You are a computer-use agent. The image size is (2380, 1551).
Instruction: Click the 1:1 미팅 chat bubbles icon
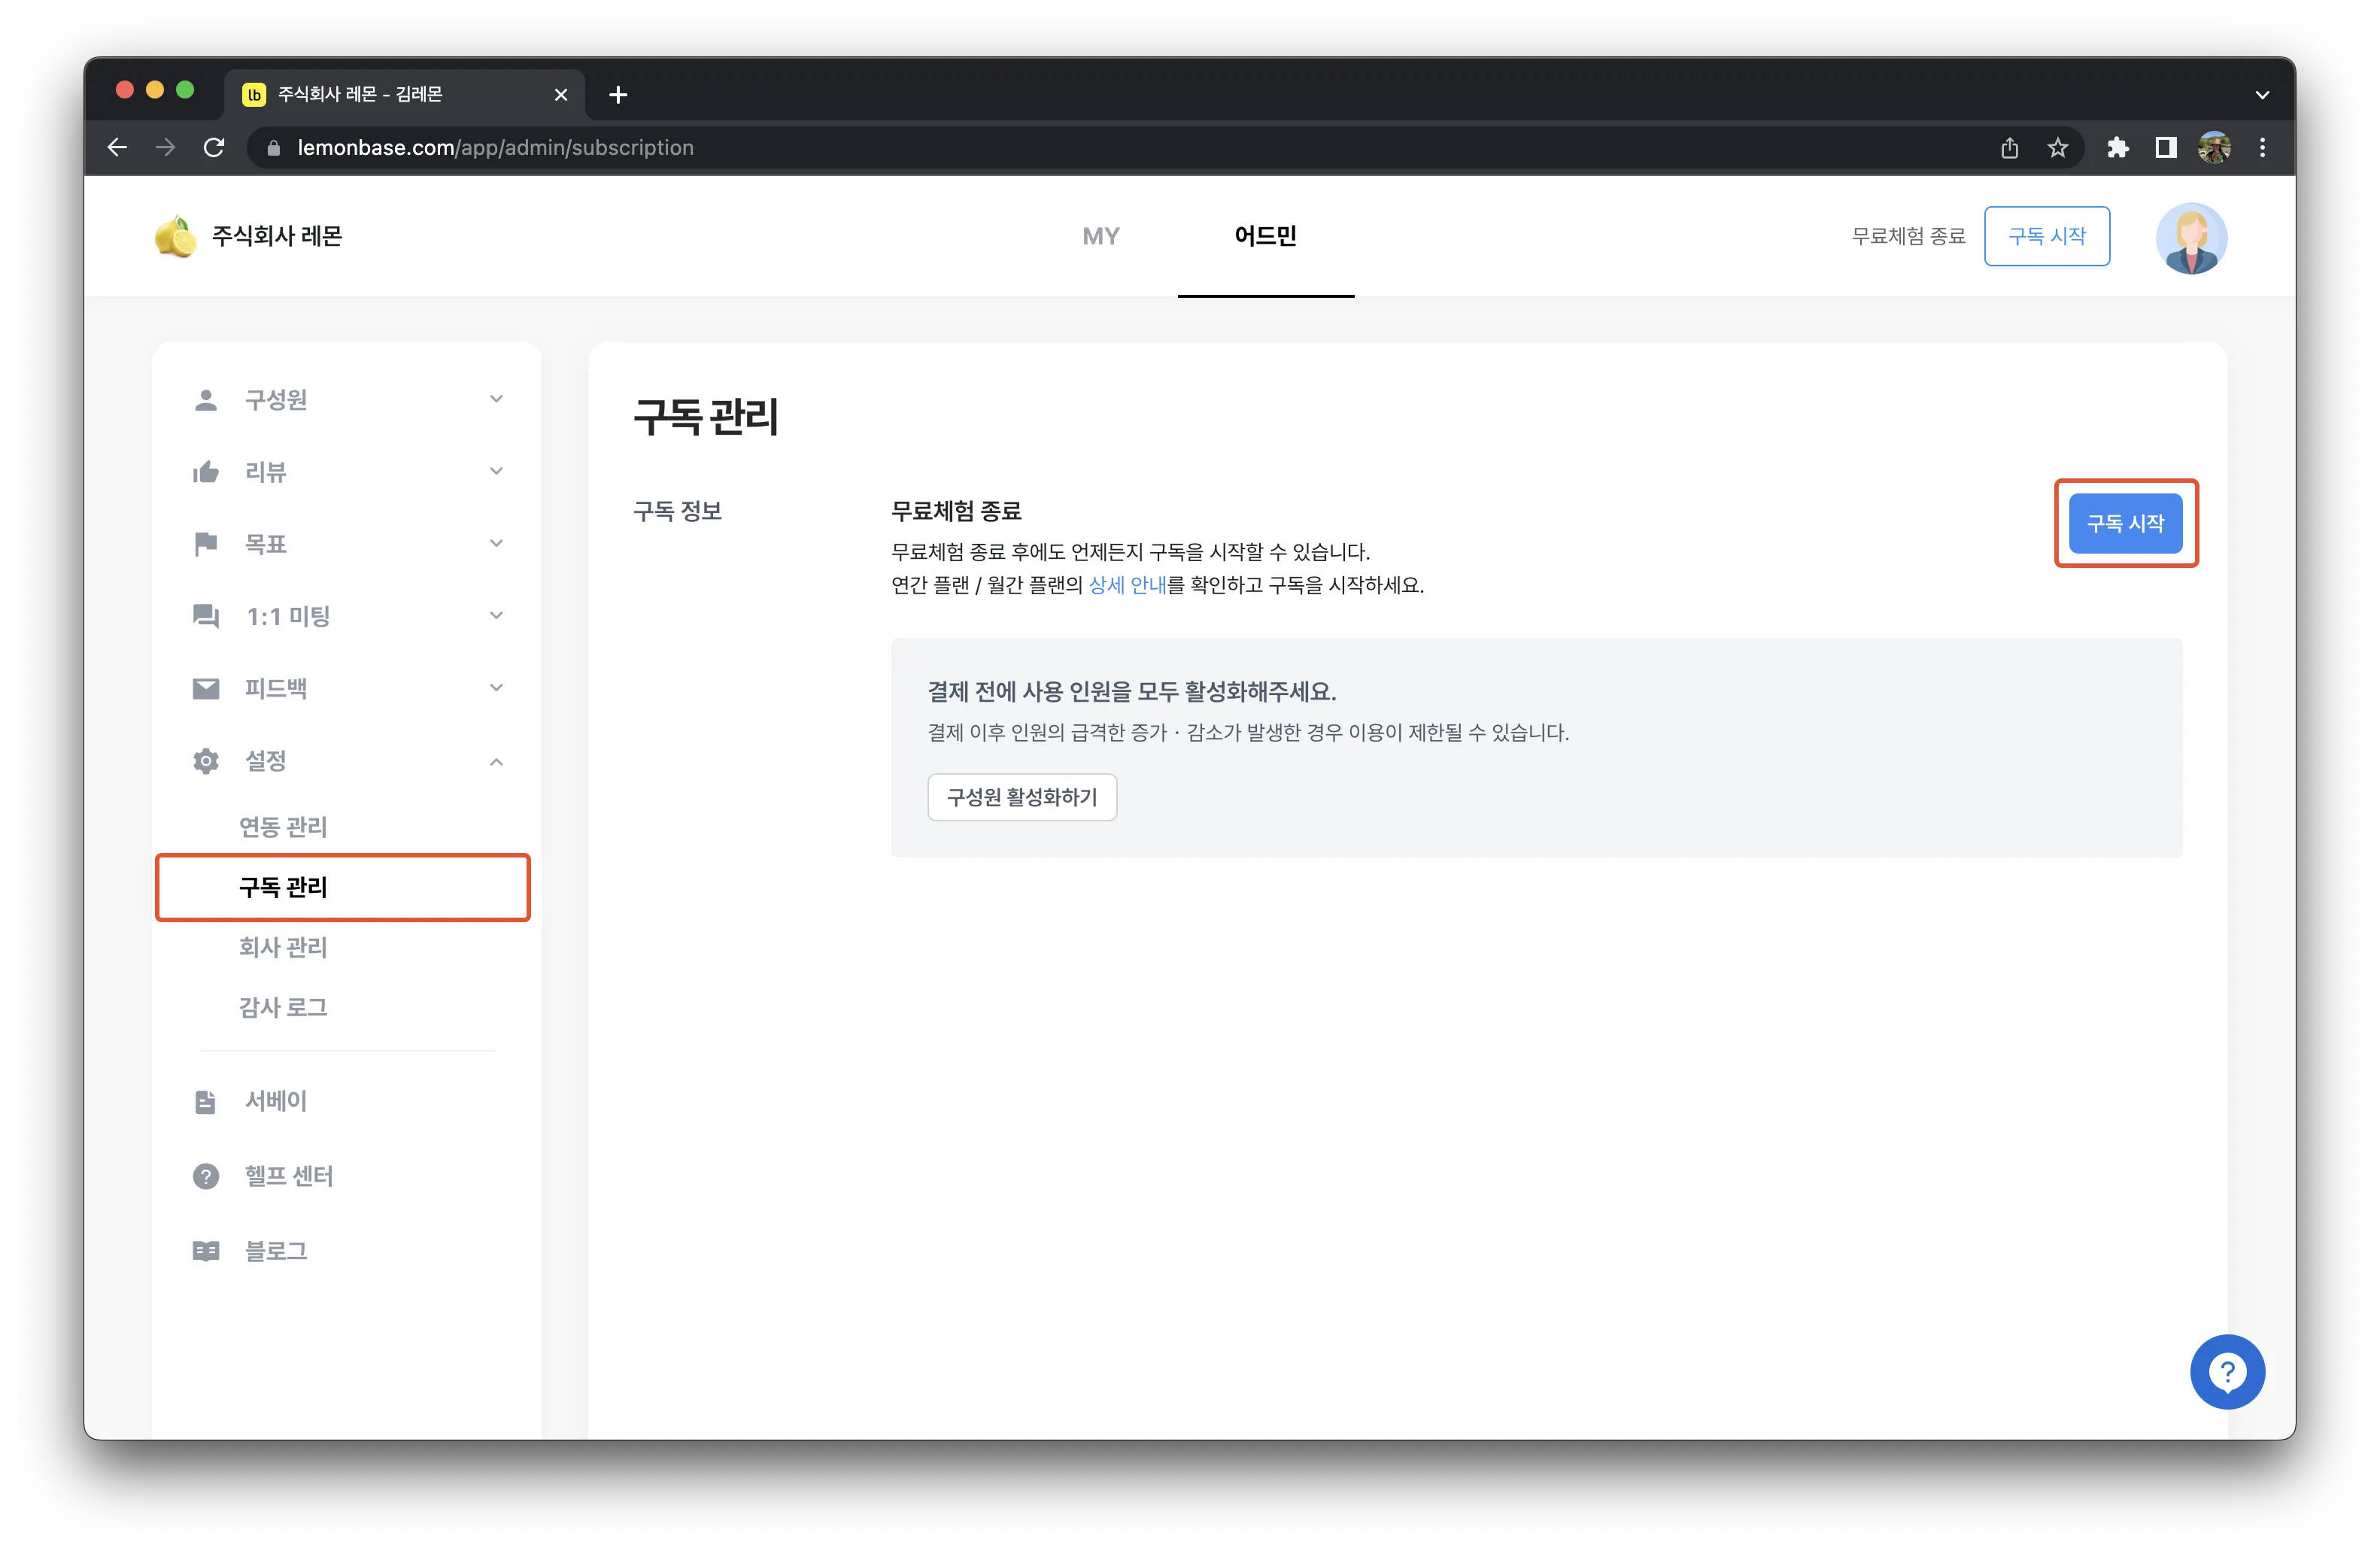pyautogui.click(x=206, y=616)
